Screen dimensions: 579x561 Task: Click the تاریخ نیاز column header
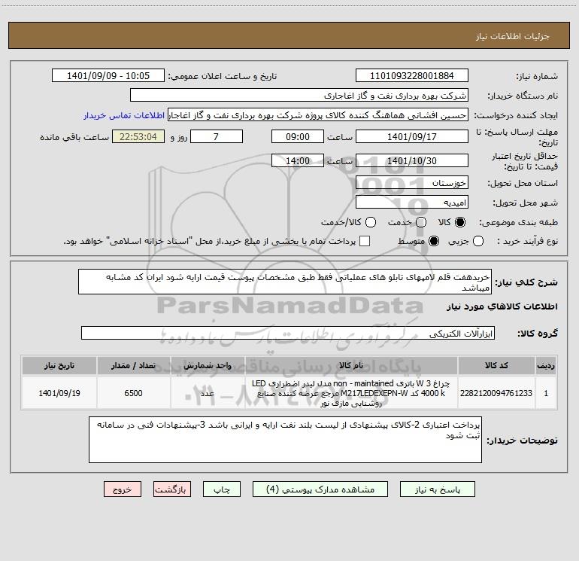pos(59,365)
